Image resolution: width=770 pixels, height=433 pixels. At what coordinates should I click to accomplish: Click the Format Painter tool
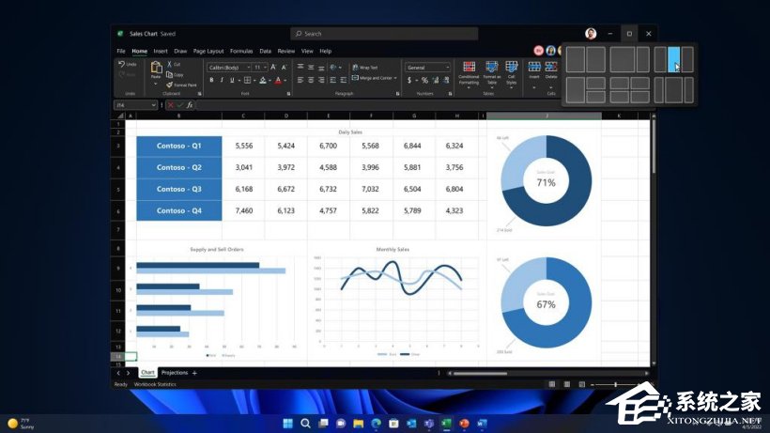tap(184, 85)
